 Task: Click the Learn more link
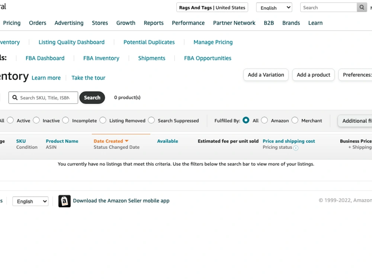click(x=46, y=78)
